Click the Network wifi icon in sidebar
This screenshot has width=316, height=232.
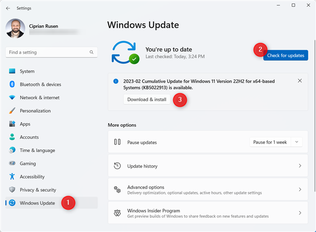[x=12, y=97]
